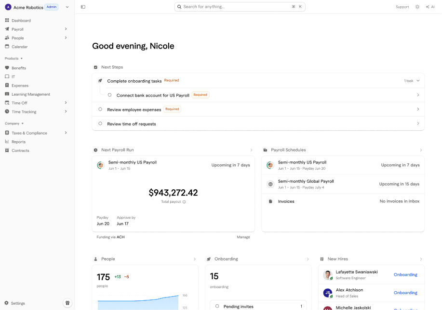The image size is (442, 310).
Task: Click the people headcount trend chart
Action: [138, 302]
